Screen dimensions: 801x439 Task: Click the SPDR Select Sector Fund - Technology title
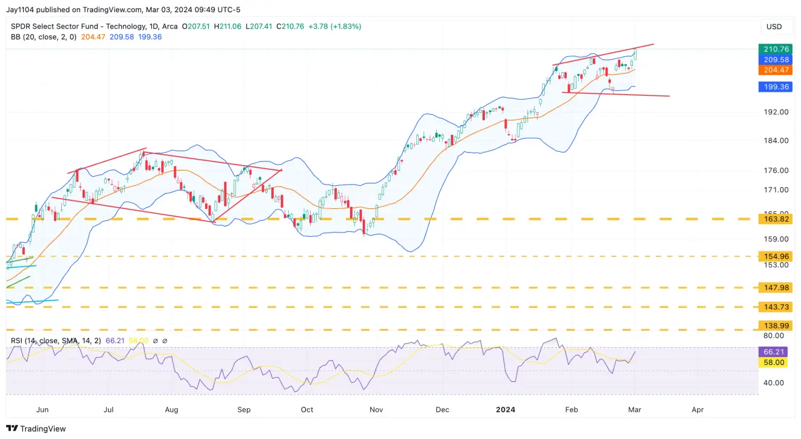[78, 27]
